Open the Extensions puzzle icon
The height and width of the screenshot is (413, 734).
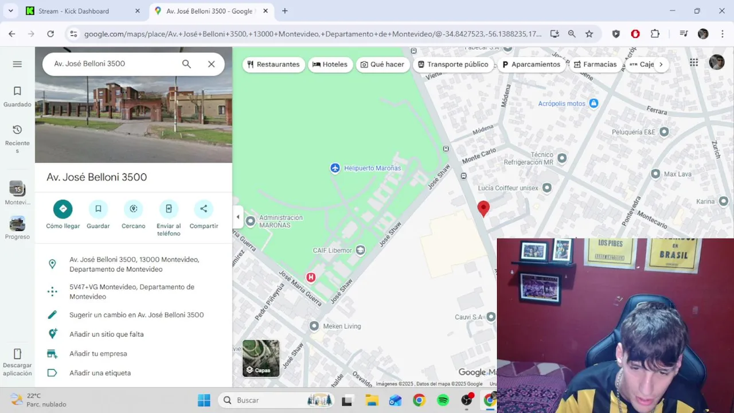[x=655, y=34]
